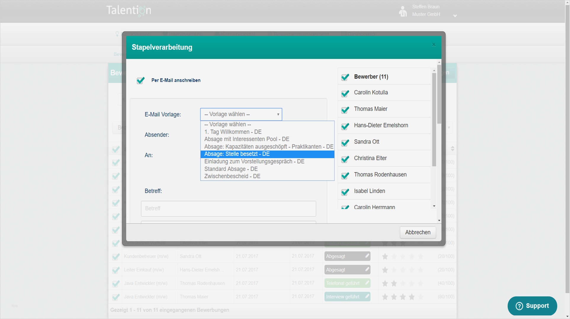Uncheck applicant Sandra Ott in dialog list
570x319 pixels.
(x=345, y=142)
